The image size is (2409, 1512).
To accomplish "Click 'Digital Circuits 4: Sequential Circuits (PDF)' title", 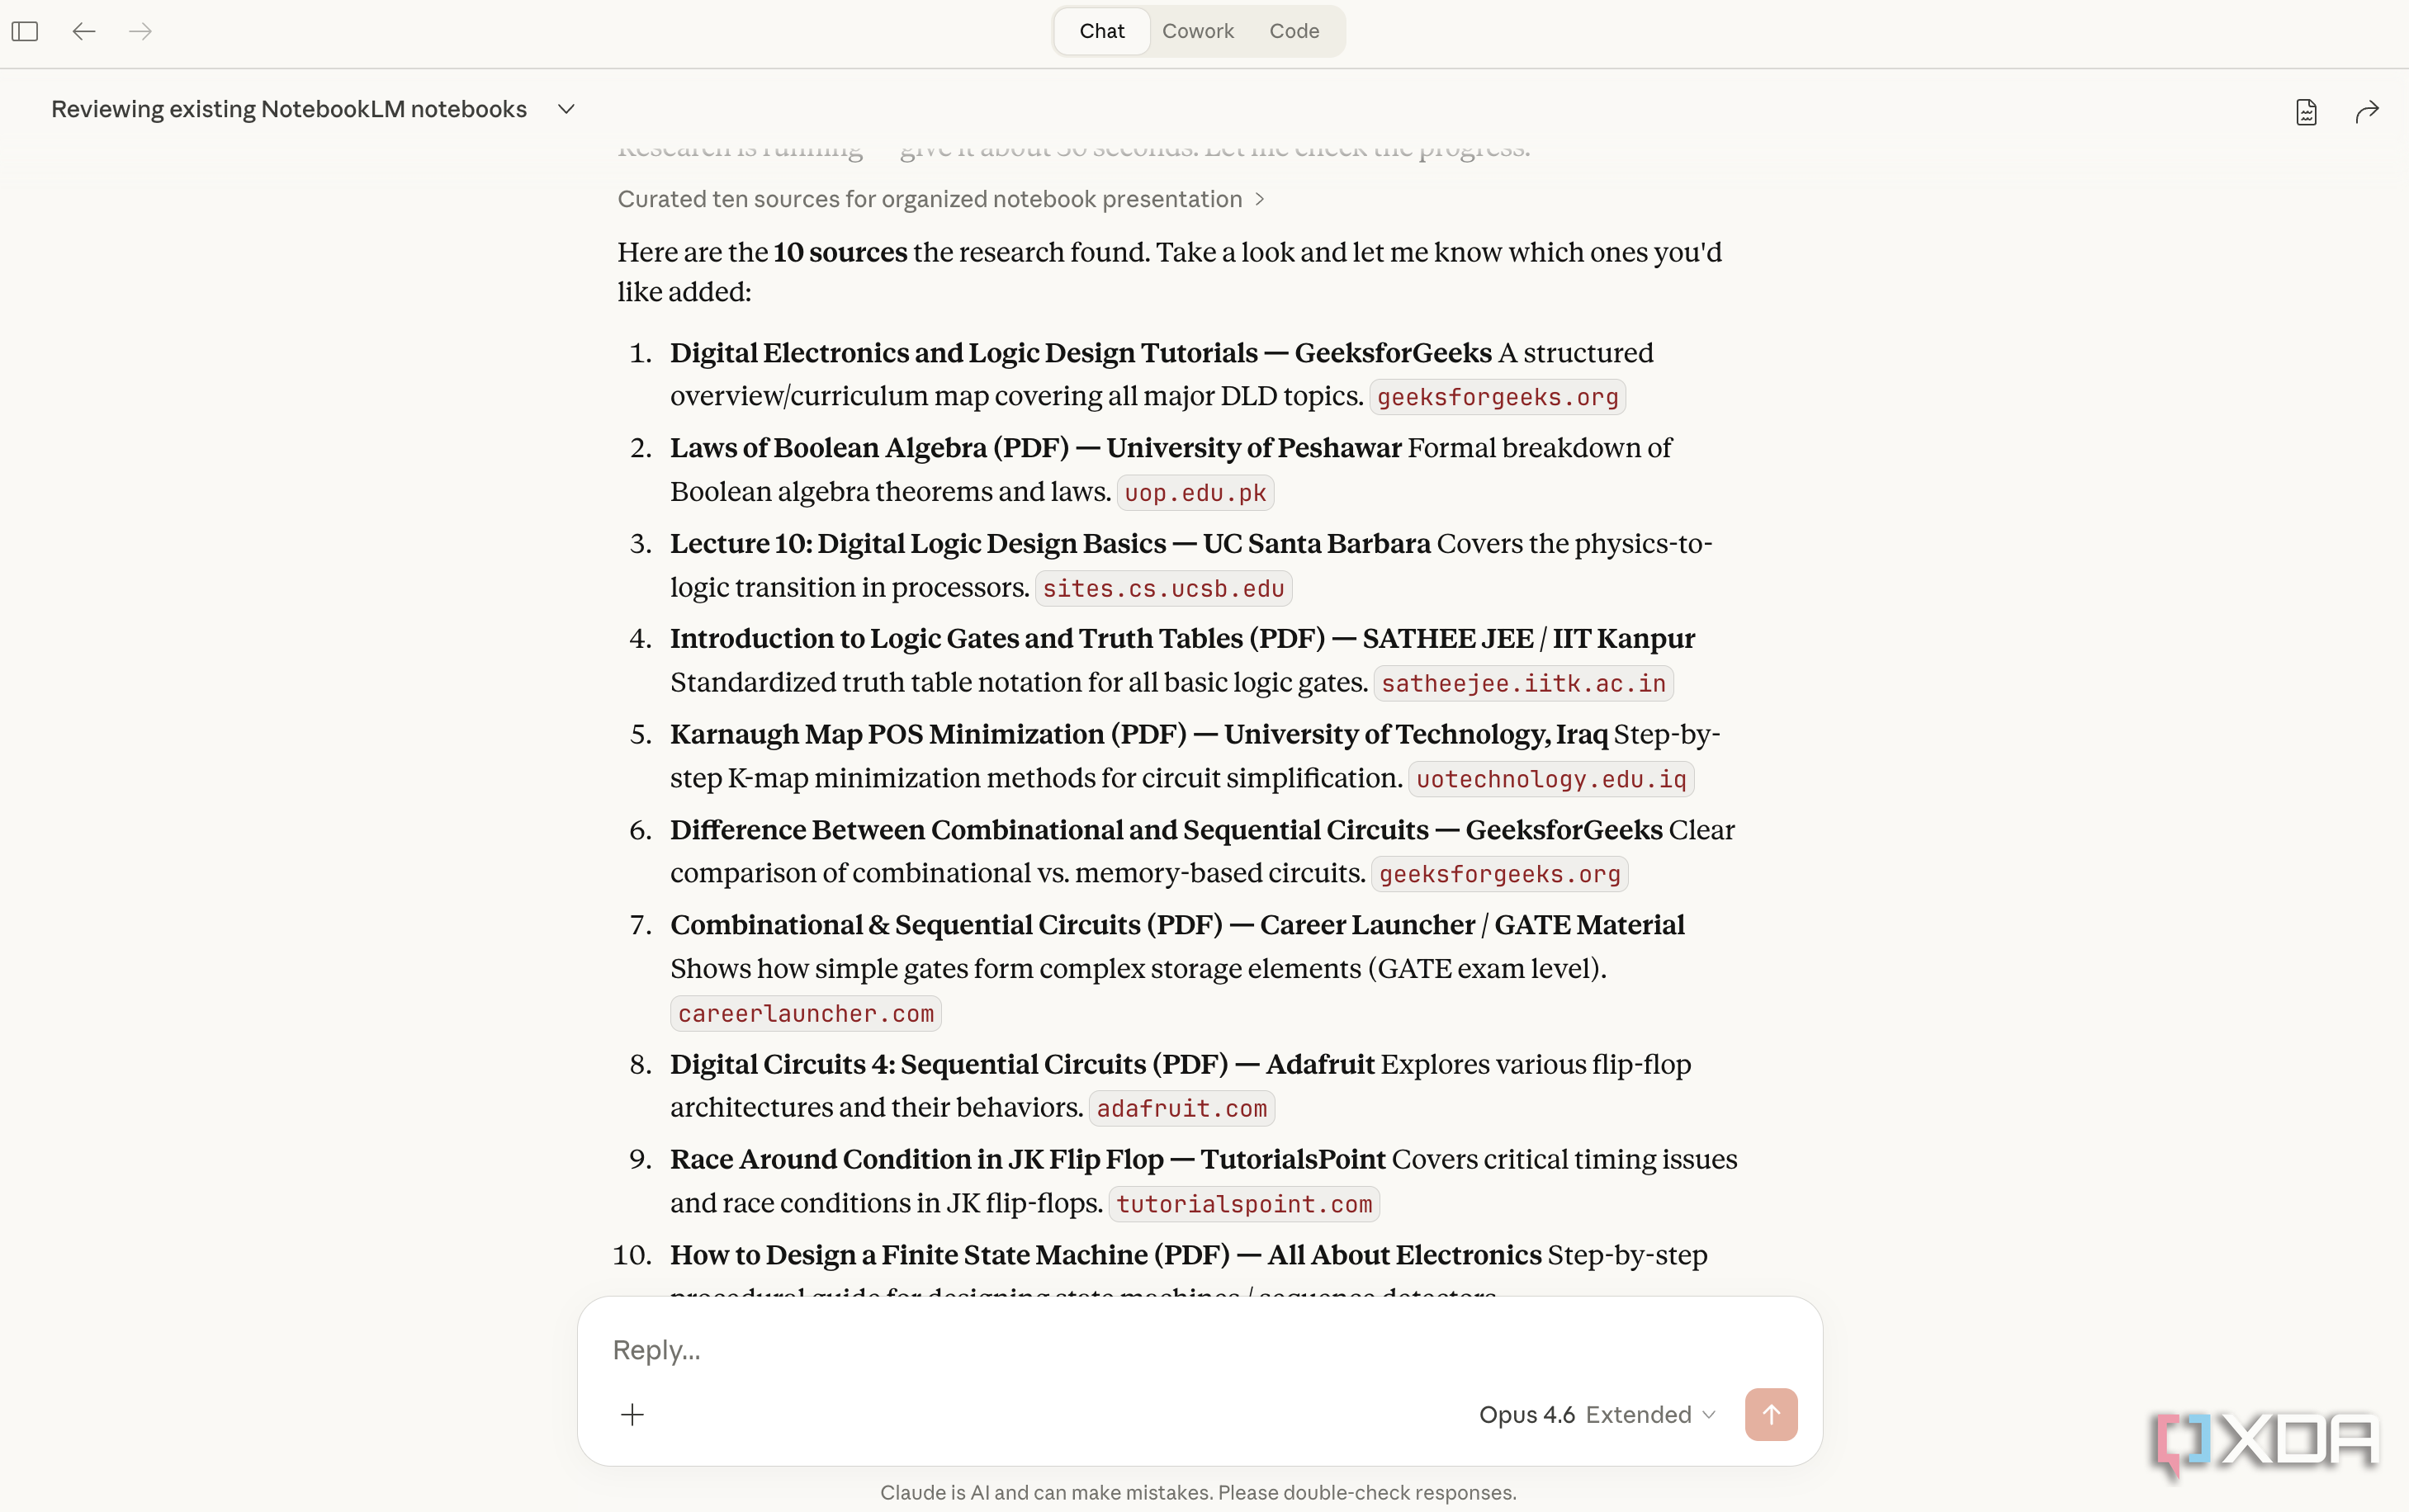I will coord(948,1064).
